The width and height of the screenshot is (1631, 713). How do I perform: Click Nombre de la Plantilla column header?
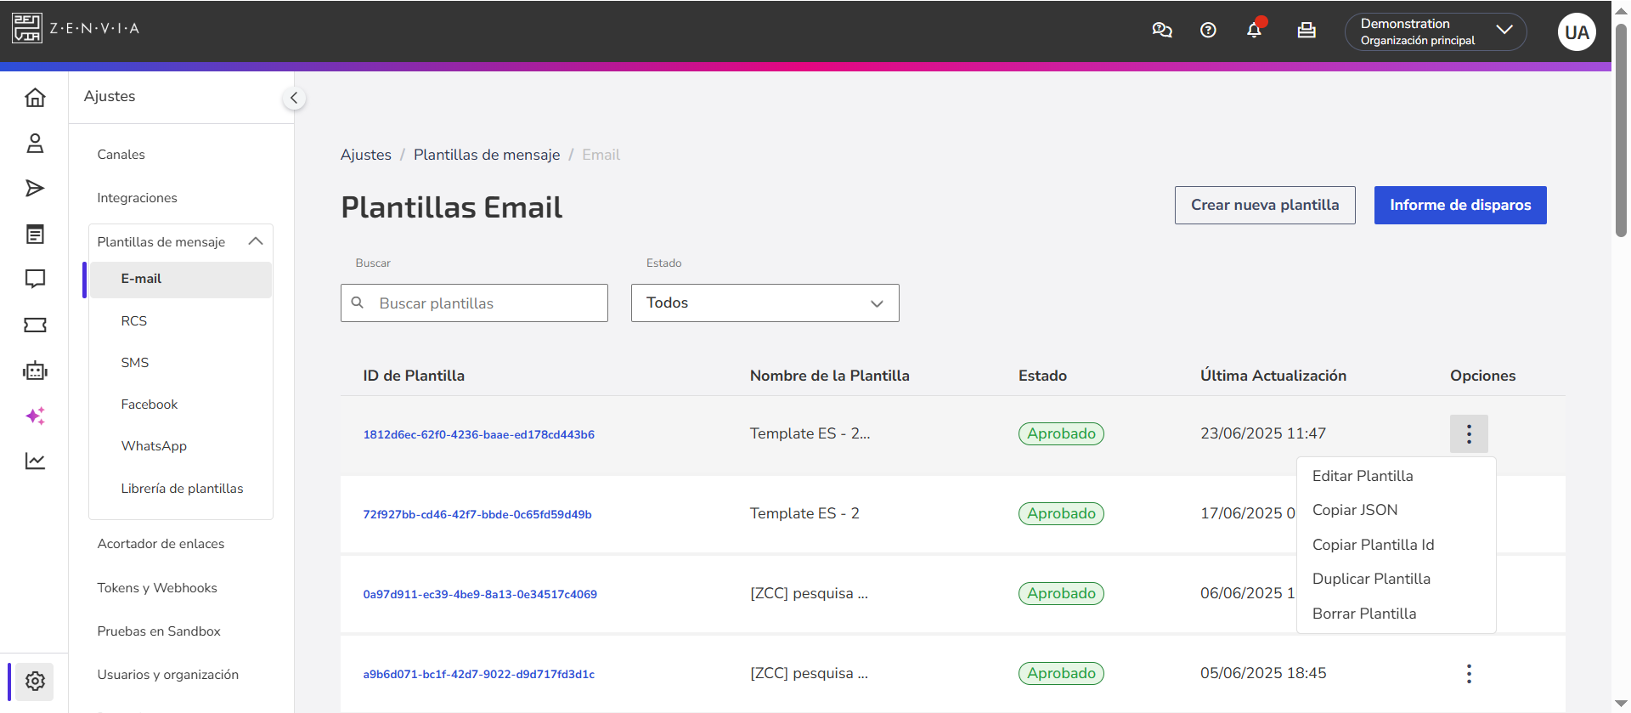[829, 376]
